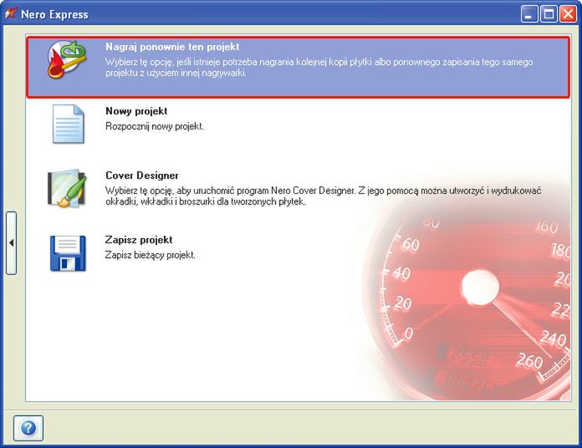Close the Nero Express window
This screenshot has height=448, width=582.
(x=568, y=14)
